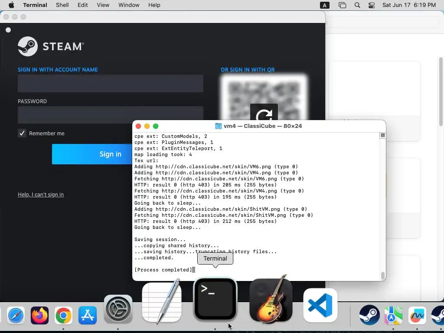Click the Terminal split pane button

(382, 135)
